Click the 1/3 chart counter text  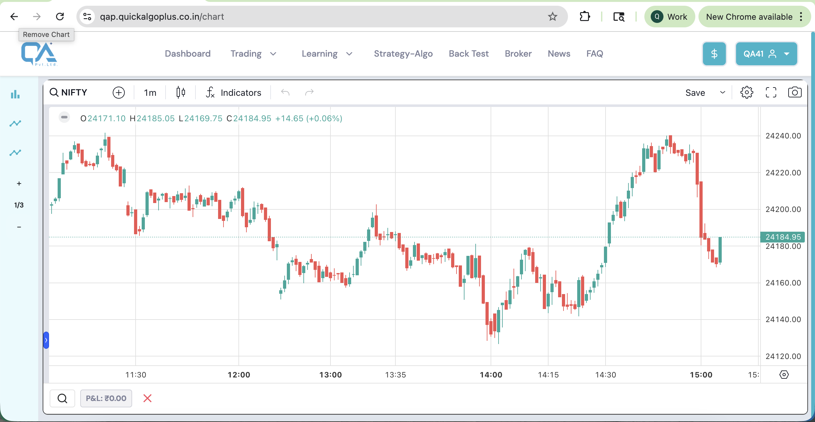click(19, 205)
